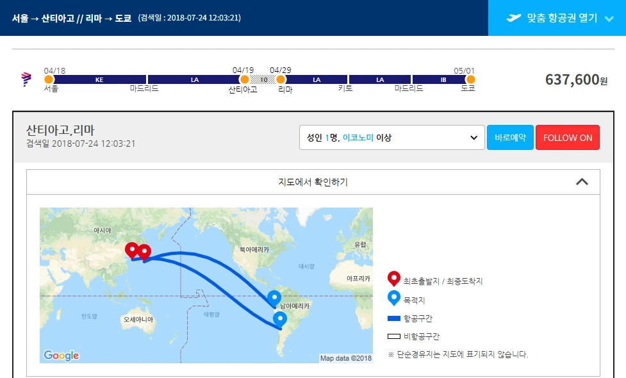Viewport: 626px width, 378px height.
Task: Click the 서울 → 산티아고 // 리마 → 도쿄 route title
Action: 70,17
